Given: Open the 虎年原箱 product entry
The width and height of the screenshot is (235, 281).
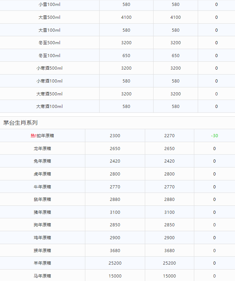Looking at the screenshot, I should [x=42, y=174].
